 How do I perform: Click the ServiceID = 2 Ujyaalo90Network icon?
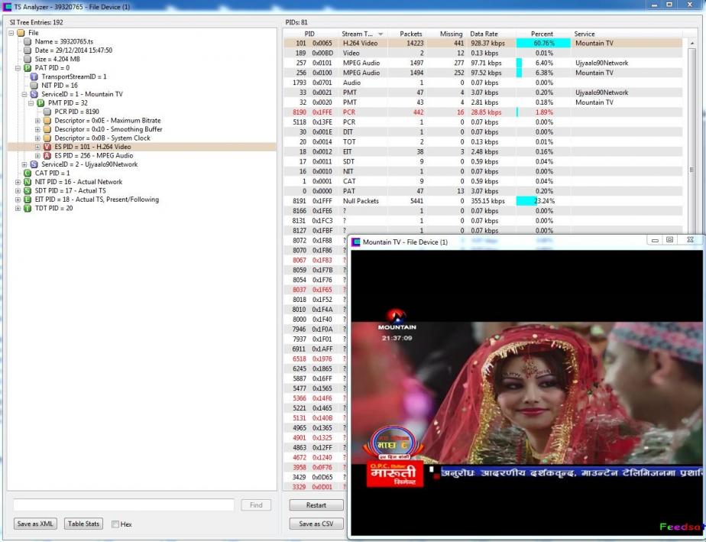click(x=34, y=164)
